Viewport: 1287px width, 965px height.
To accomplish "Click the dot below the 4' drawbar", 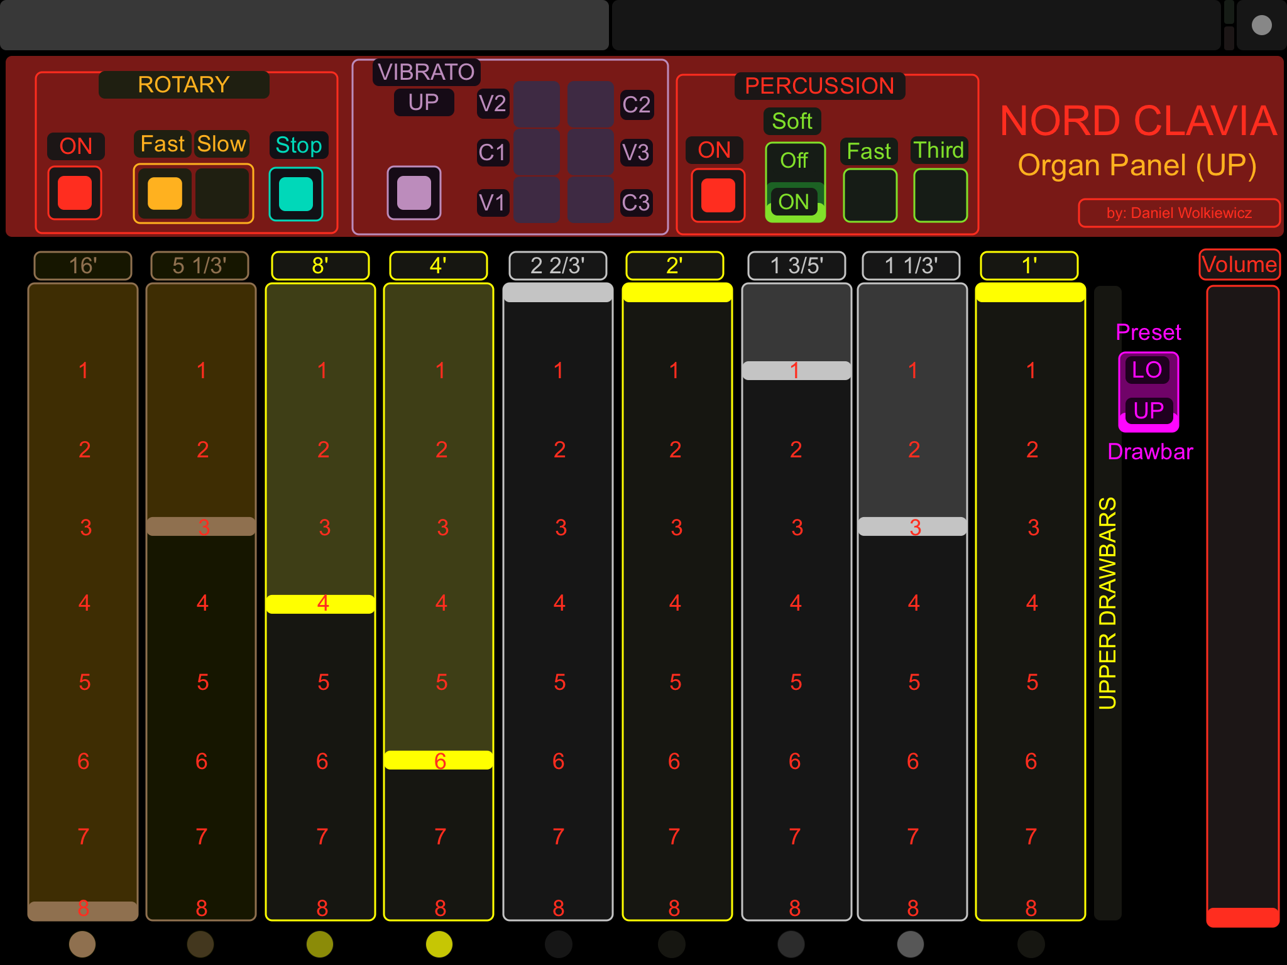I will click(439, 944).
